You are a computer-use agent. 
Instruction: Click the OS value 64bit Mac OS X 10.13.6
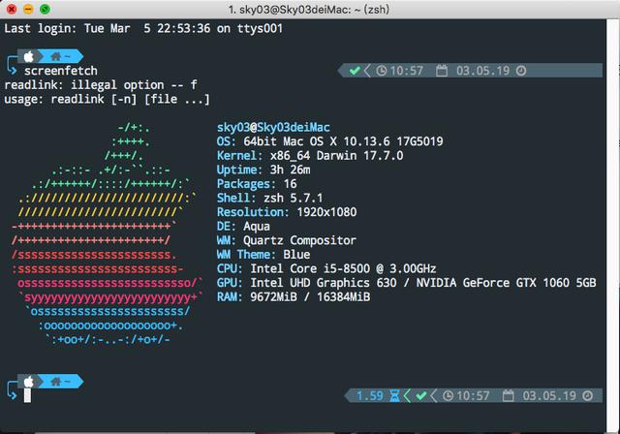317,141
